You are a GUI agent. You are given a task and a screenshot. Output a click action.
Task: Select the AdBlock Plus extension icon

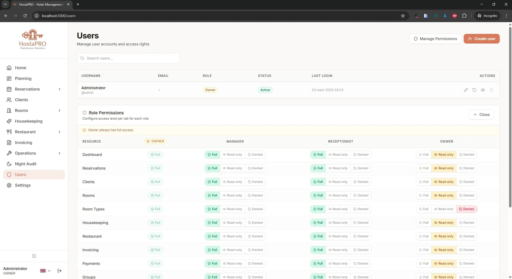click(x=455, y=16)
